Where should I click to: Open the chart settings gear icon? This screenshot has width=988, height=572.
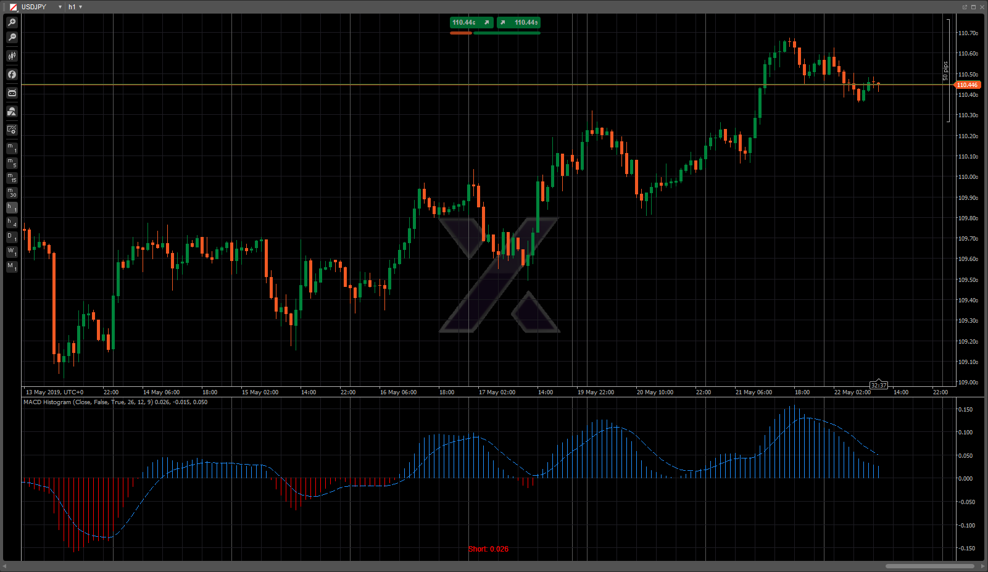12,130
